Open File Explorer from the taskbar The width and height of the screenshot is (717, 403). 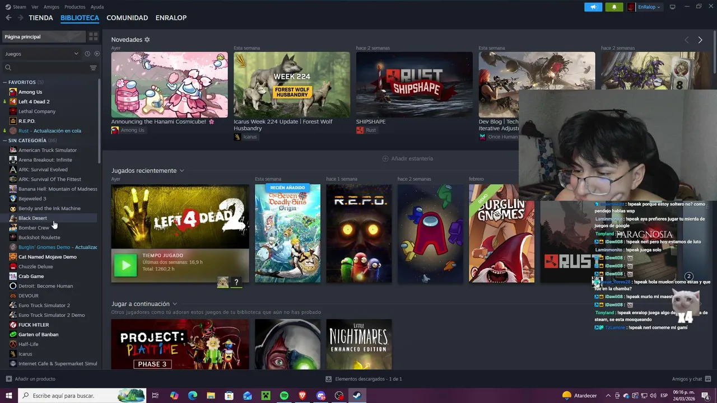pos(211,396)
